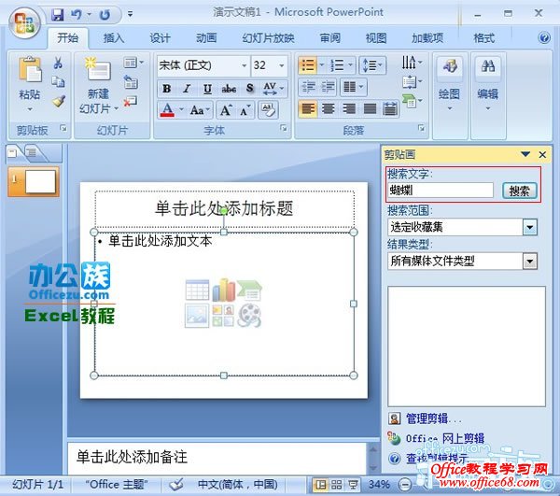Click the 搜索文字 input field
This screenshot has width=560, height=496.
click(440, 191)
